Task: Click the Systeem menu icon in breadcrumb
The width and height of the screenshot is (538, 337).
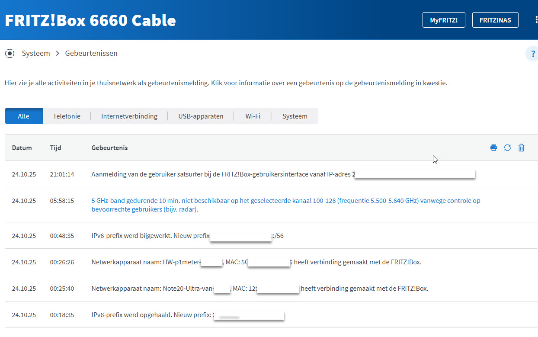Action: click(10, 54)
